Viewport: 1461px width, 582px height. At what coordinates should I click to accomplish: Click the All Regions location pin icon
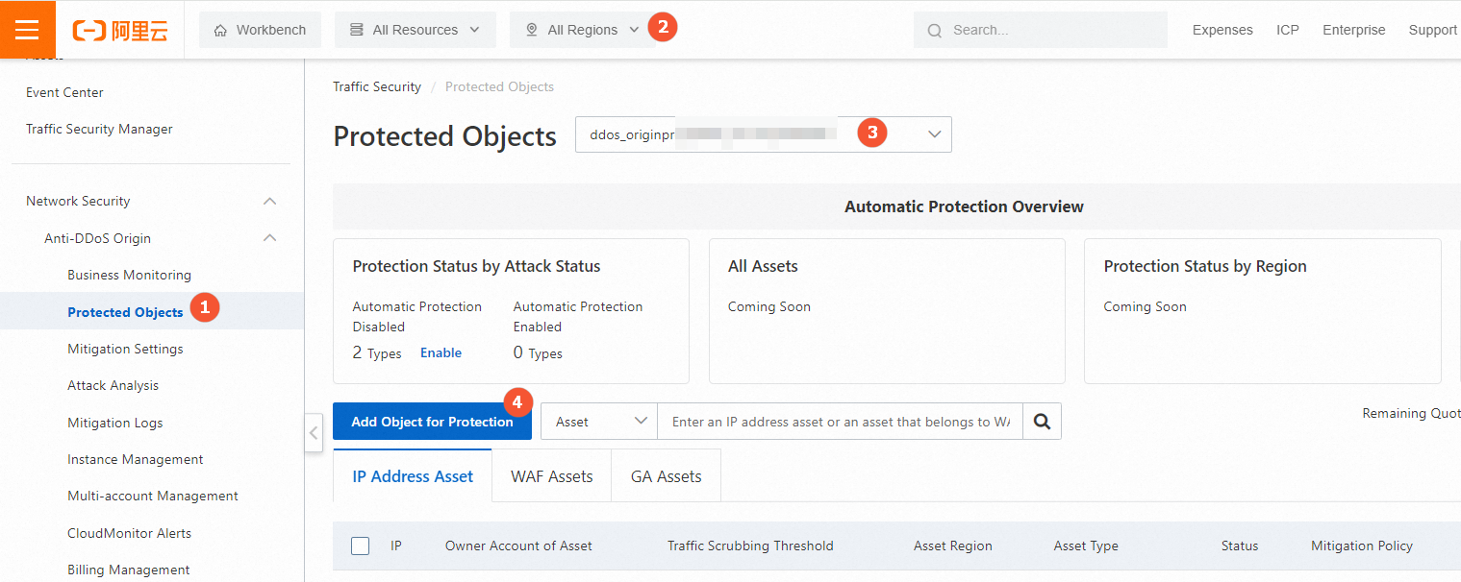coord(532,31)
